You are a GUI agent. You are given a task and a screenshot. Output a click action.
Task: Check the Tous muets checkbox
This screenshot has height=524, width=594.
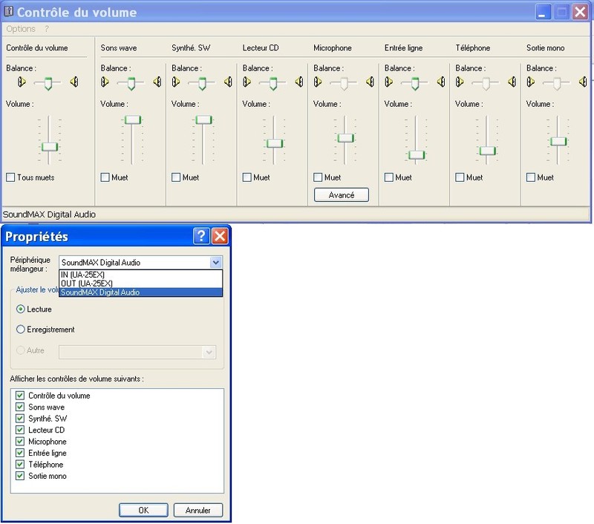point(10,177)
